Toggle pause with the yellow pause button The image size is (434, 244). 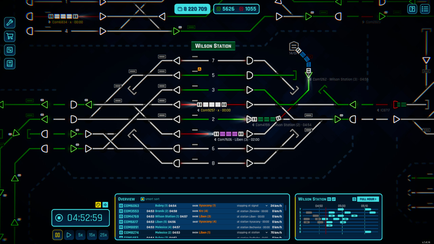57,235
